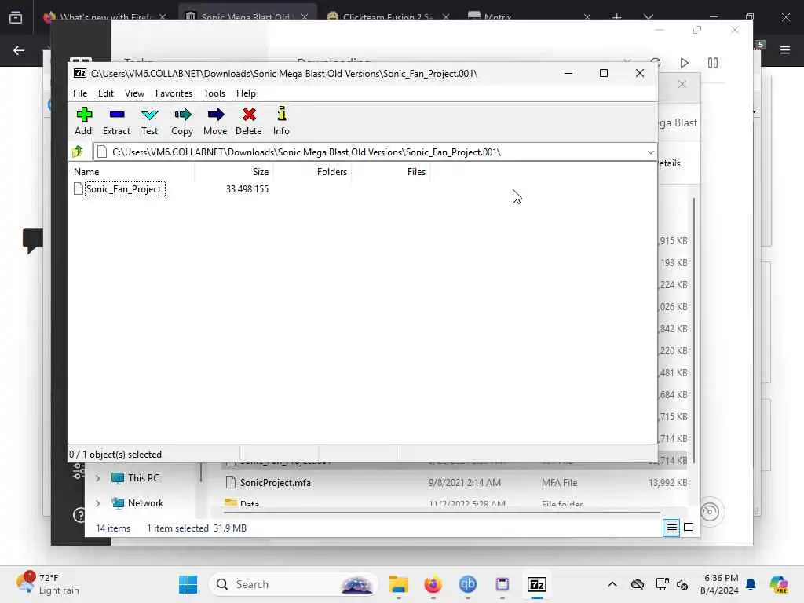Screen dimensions: 804x603
Task: Click the circular icon at bottom right of background window
Action: tap(710, 511)
